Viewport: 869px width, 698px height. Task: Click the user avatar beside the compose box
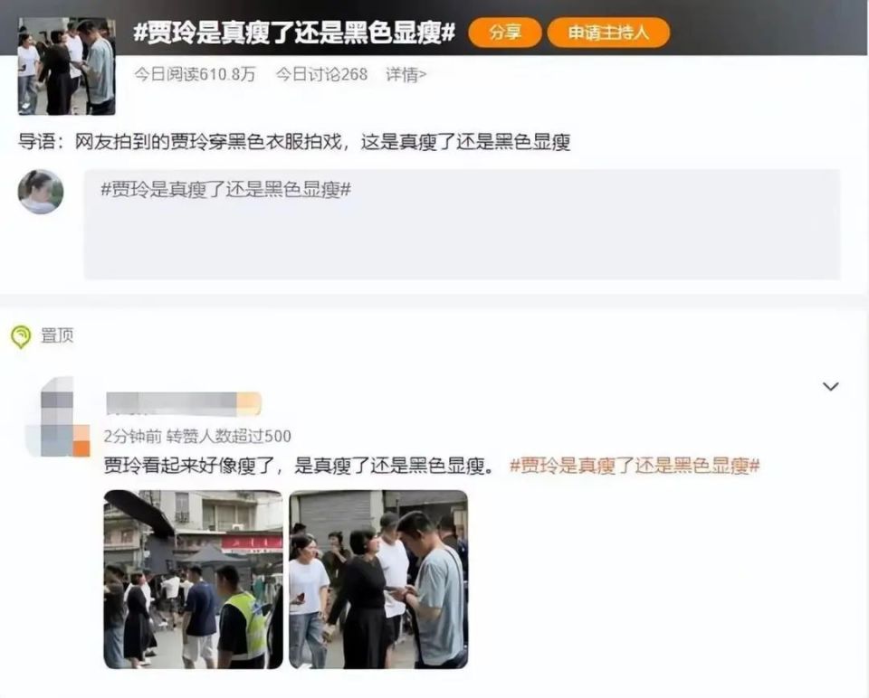point(41,192)
